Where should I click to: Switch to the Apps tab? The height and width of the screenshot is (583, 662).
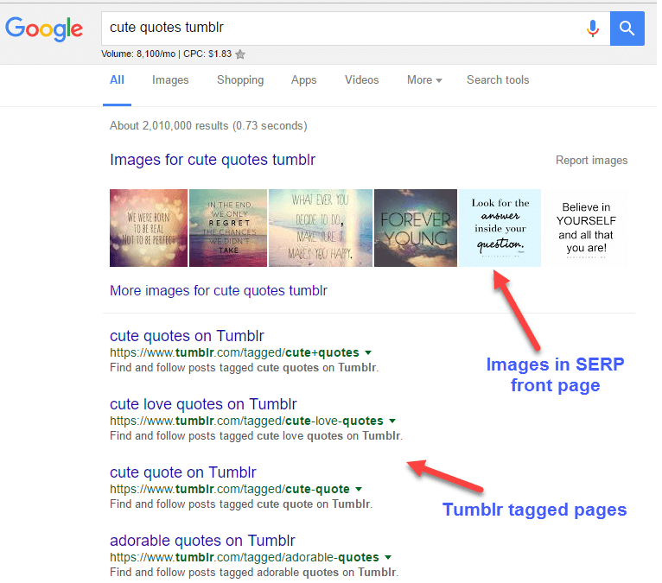tap(303, 80)
